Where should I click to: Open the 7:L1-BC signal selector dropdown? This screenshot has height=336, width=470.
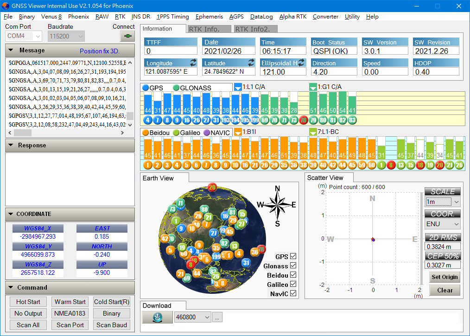coord(313,132)
